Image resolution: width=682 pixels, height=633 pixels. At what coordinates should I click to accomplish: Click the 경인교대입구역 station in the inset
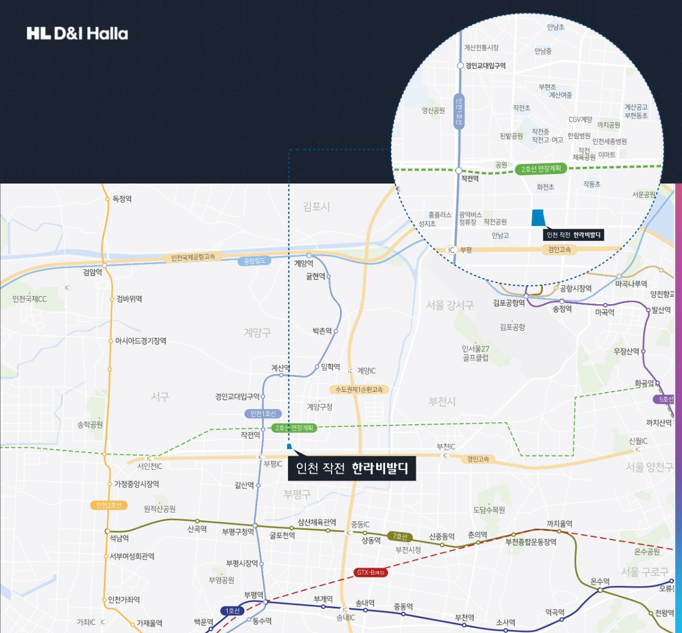(460, 66)
